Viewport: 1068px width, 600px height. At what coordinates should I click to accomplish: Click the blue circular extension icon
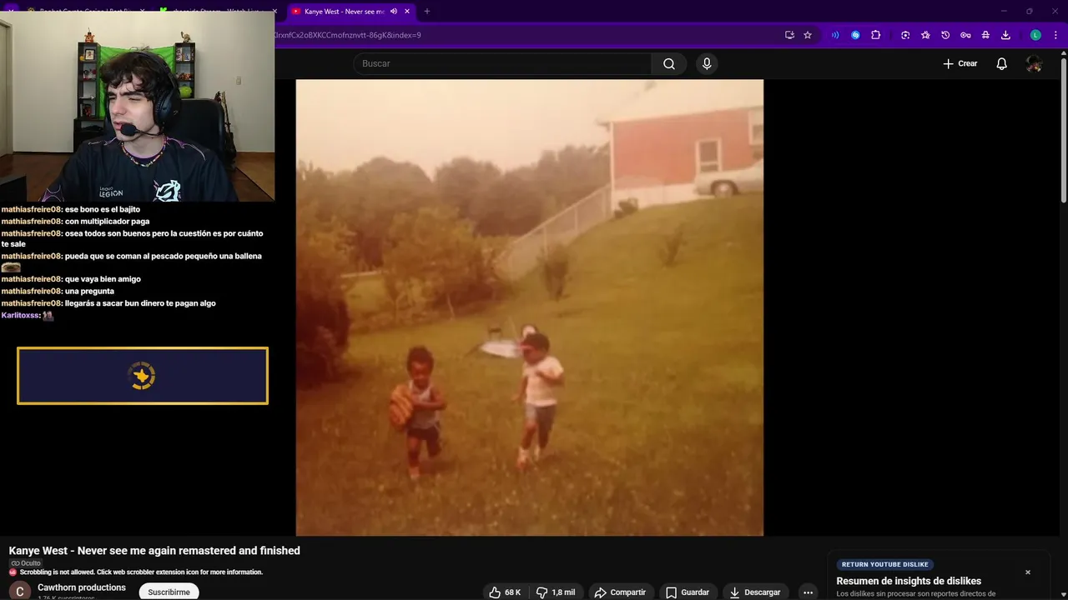pyautogui.click(x=855, y=35)
